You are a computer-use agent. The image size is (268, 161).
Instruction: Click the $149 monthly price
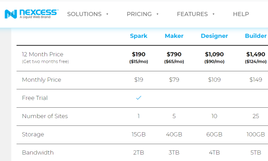click(x=256, y=80)
